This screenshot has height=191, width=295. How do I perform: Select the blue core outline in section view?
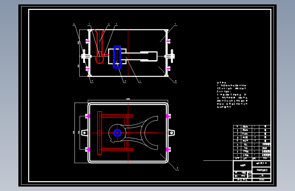point(117,57)
